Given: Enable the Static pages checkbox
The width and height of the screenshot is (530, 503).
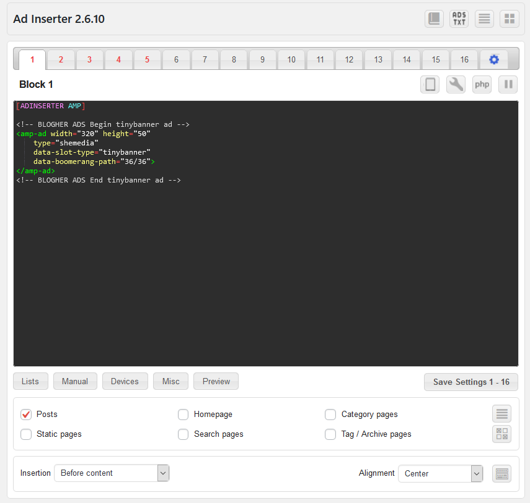Looking at the screenshot, I should [26, 434].
